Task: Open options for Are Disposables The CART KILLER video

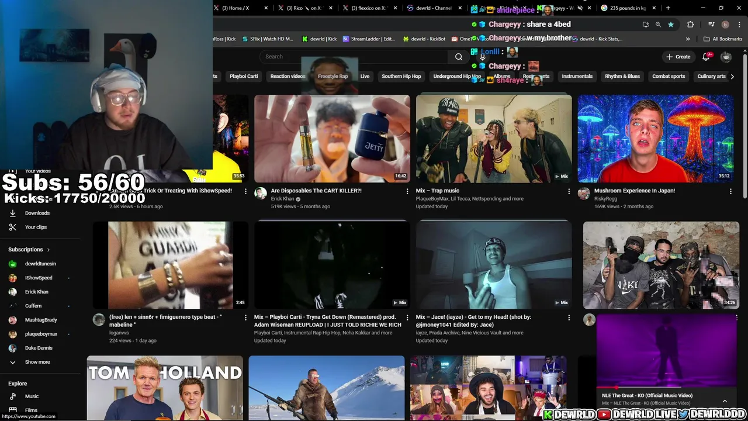Action: point(407,191)
